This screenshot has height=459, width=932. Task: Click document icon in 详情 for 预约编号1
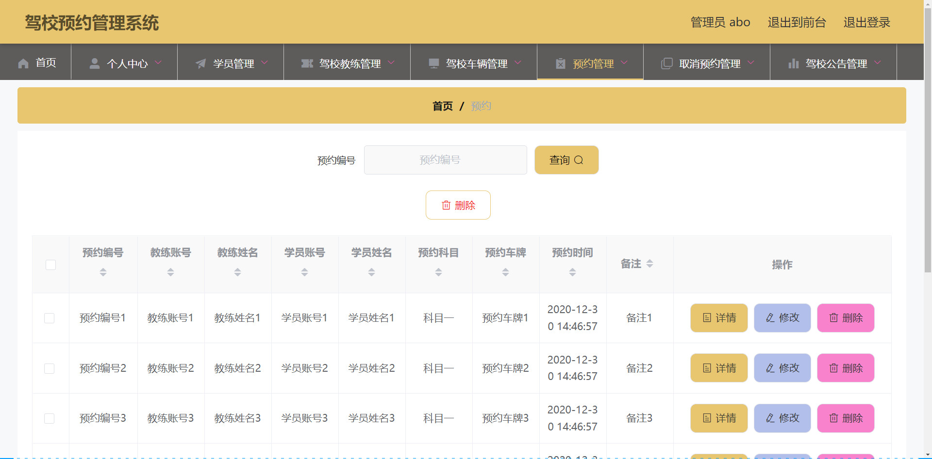(707, 318)
